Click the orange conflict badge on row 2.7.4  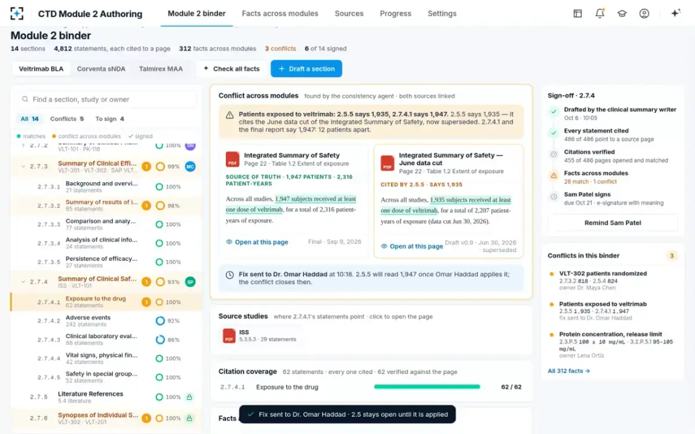147,282
